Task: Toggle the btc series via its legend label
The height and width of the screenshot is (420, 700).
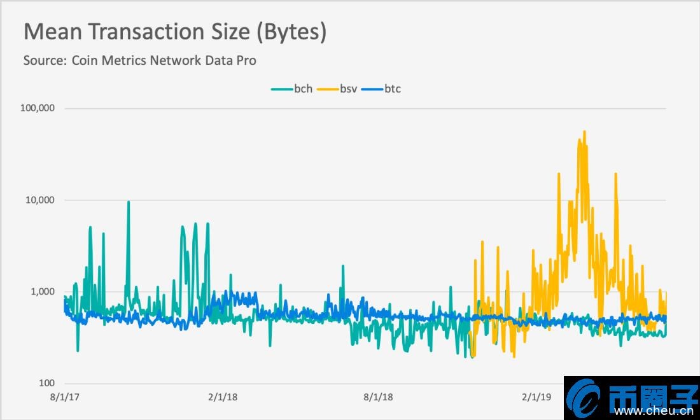Action: pos(393,89)
